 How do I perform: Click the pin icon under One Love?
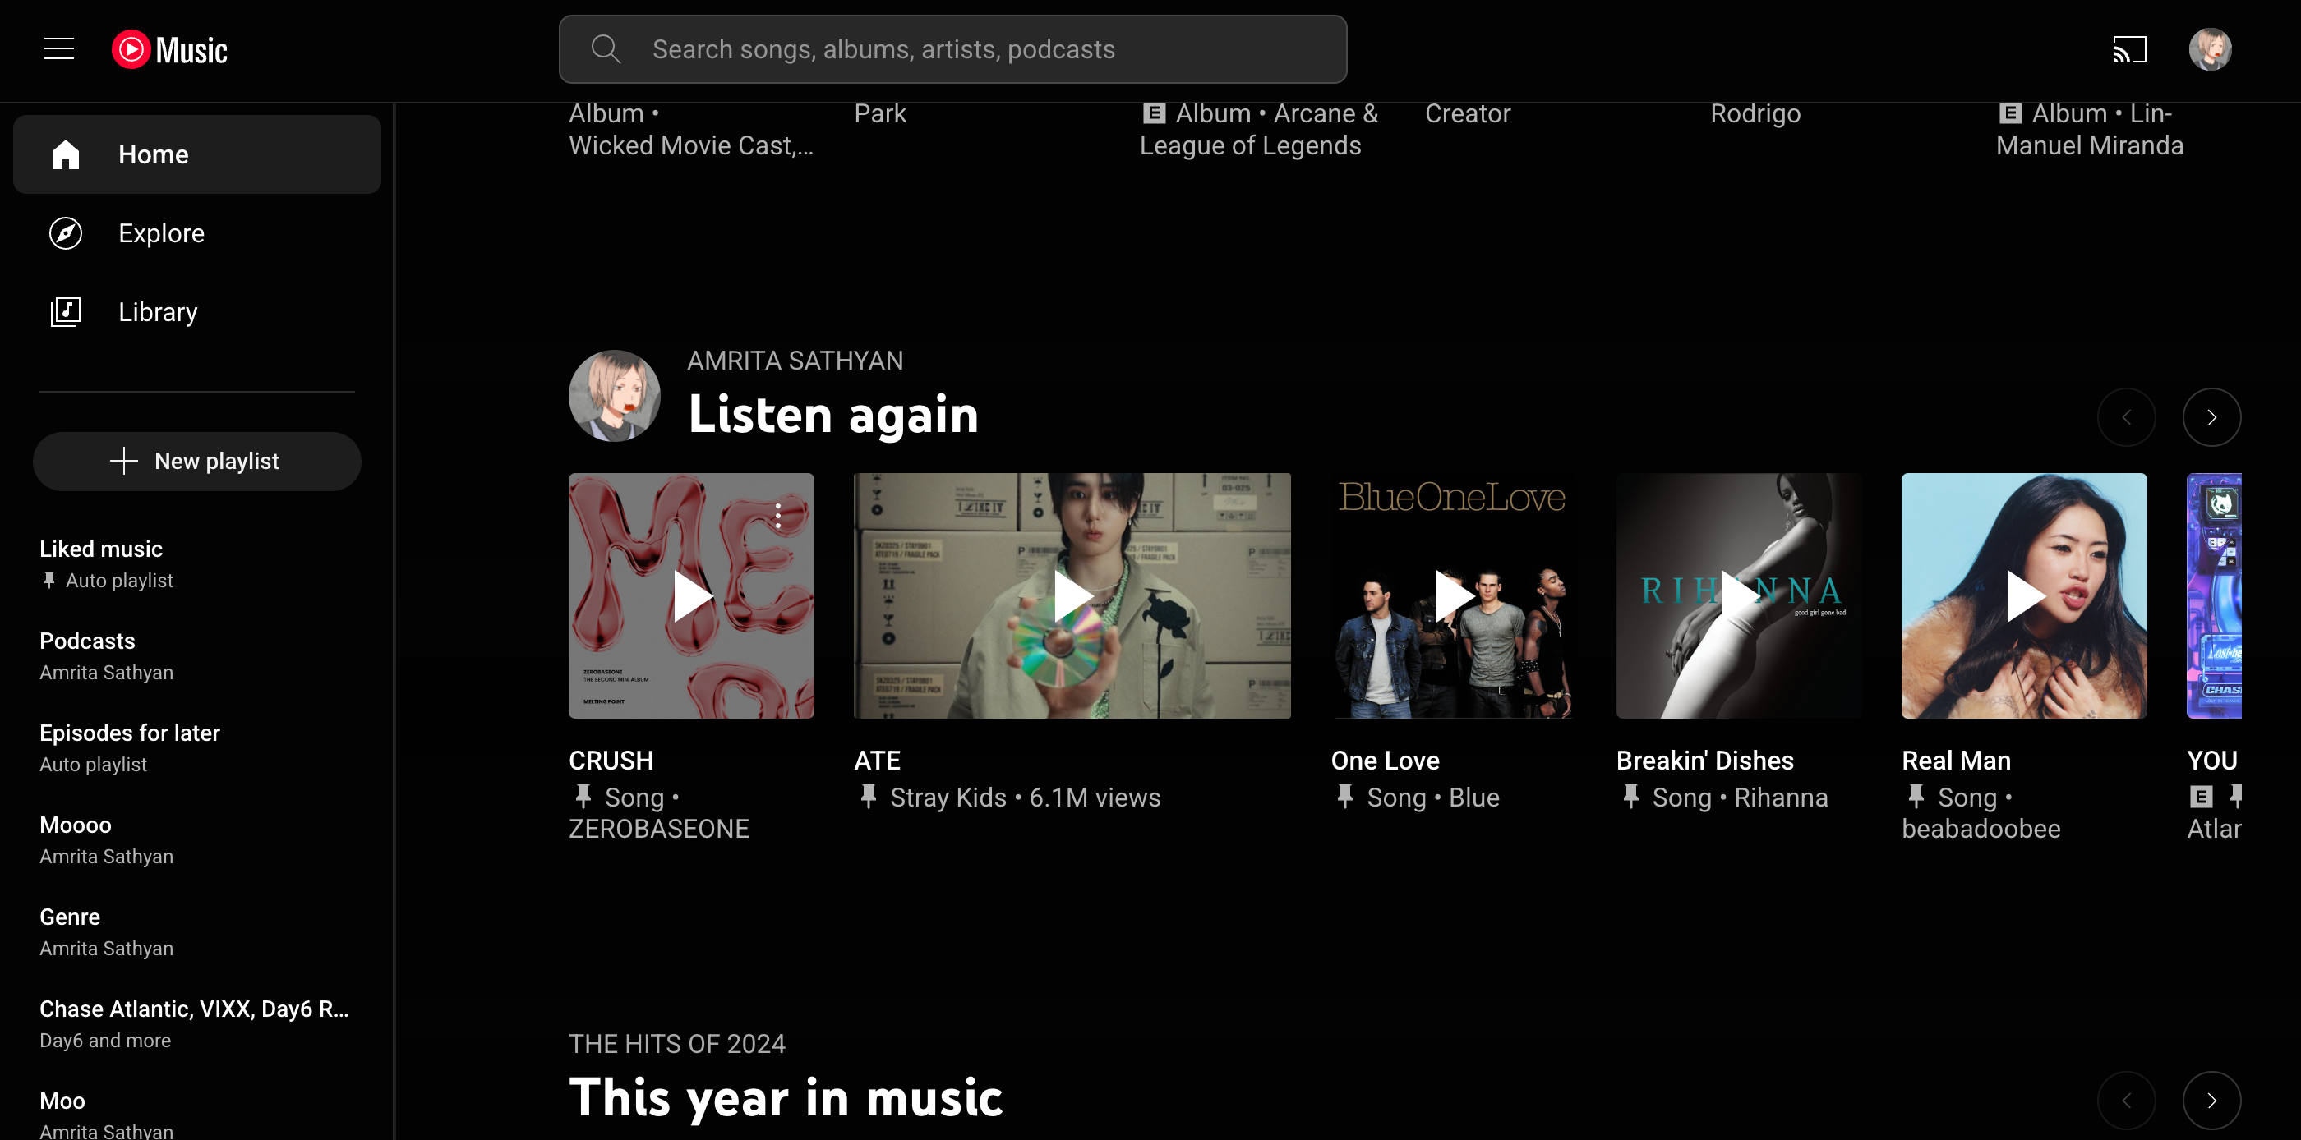tap(1345, 797)
